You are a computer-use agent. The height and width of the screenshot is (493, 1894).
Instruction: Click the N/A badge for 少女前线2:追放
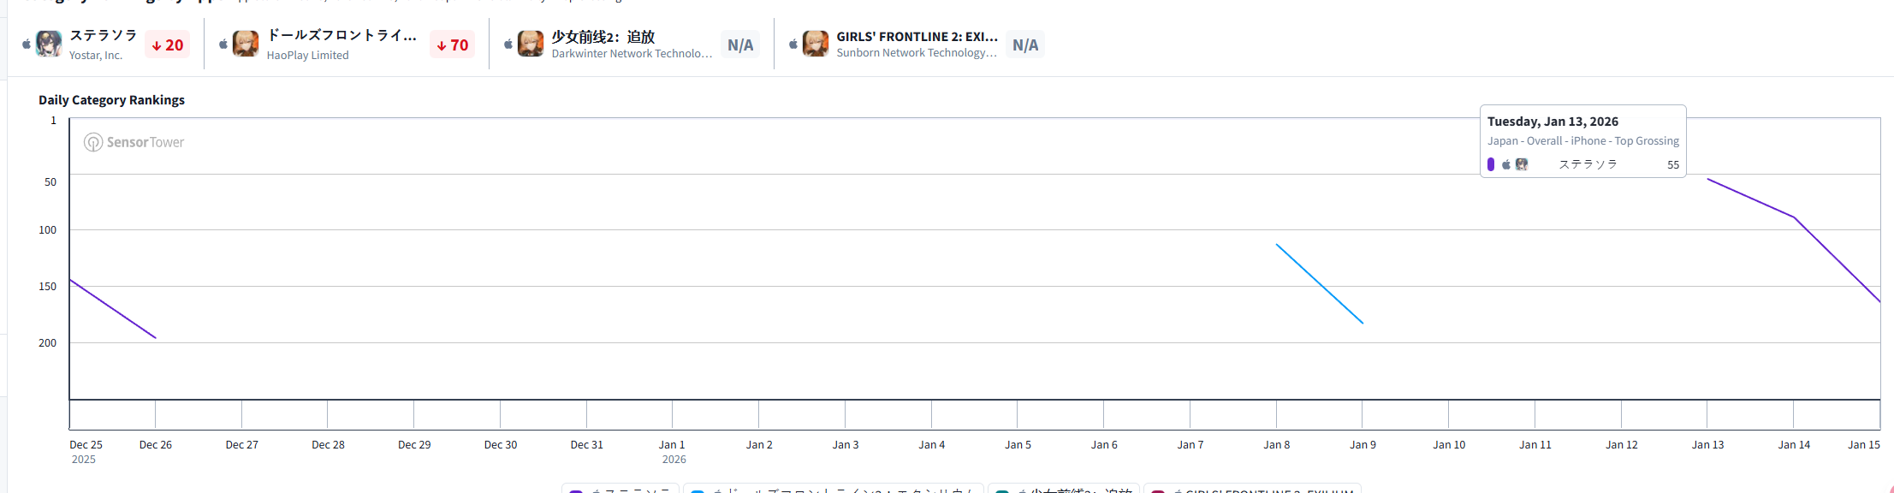click(x=740, y=45)
